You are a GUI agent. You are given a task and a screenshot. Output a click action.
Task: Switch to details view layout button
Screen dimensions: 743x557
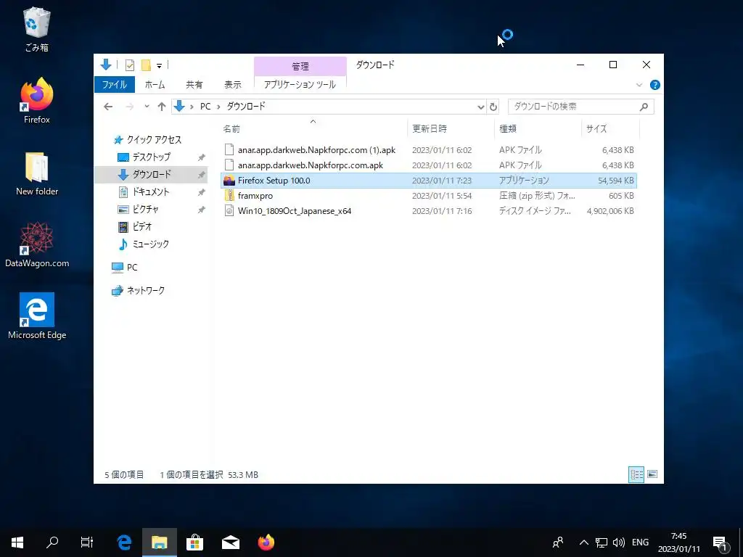636,474
